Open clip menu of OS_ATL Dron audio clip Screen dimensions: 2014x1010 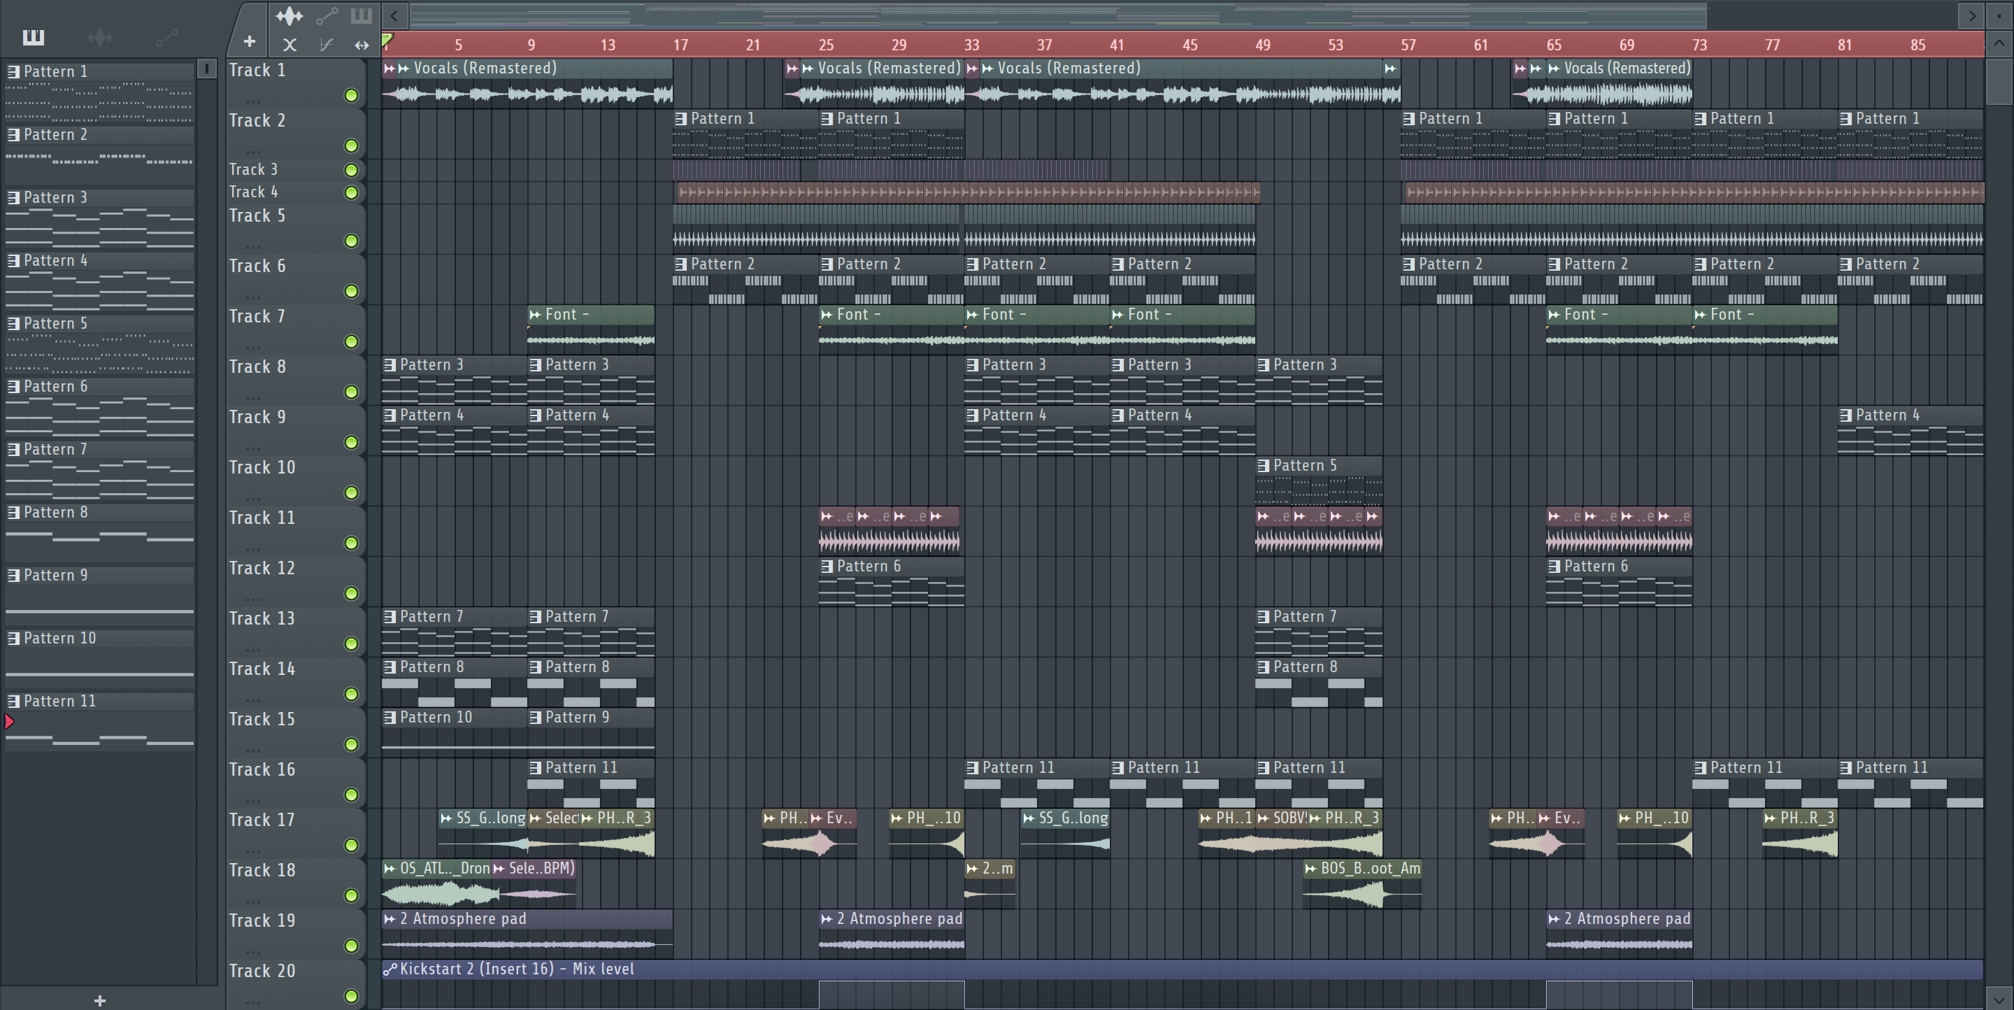coord(390,869)
